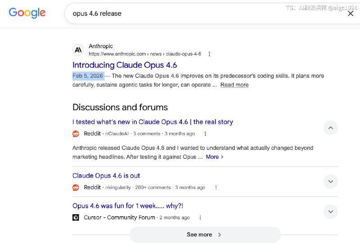360x252 pixels.
Task: Open the three-dot menu on the r/ClaudeAI row
Action: click(205, 134)
